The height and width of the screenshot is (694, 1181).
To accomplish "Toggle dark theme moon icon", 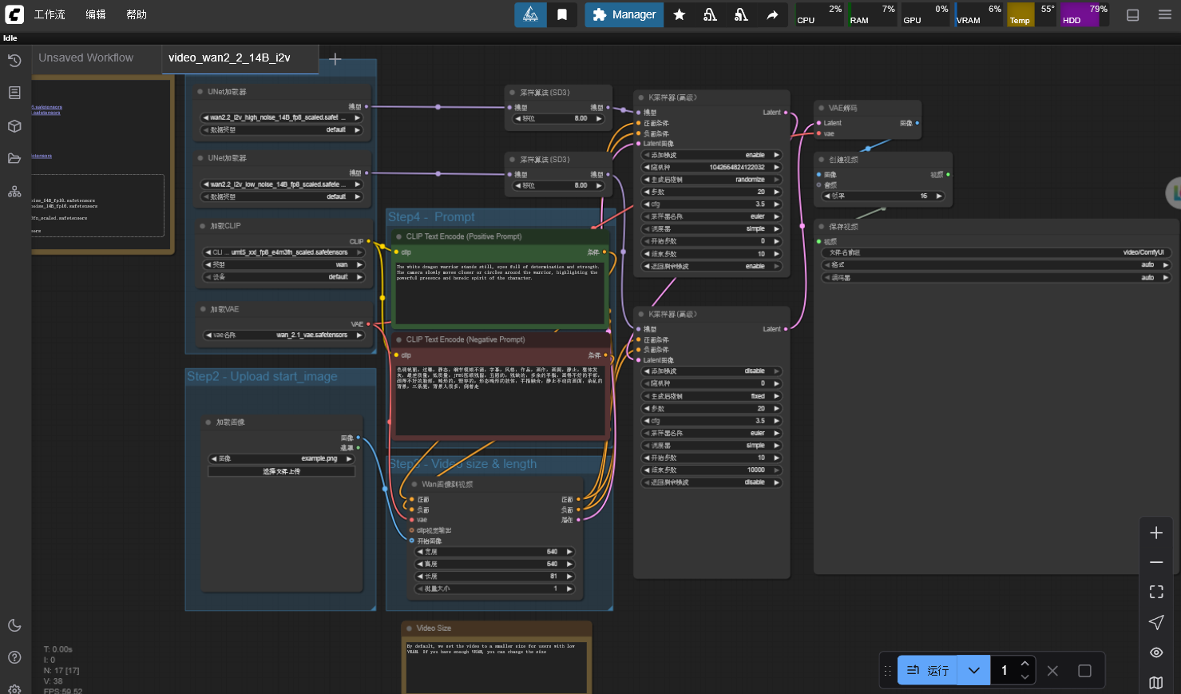I will pyautogui.click(x=14, y=625).
